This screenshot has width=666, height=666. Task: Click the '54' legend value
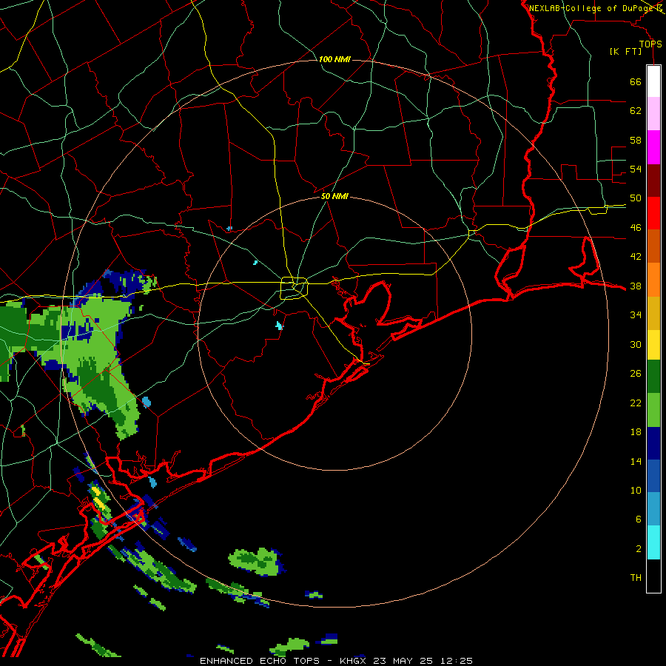click(636, 169)
